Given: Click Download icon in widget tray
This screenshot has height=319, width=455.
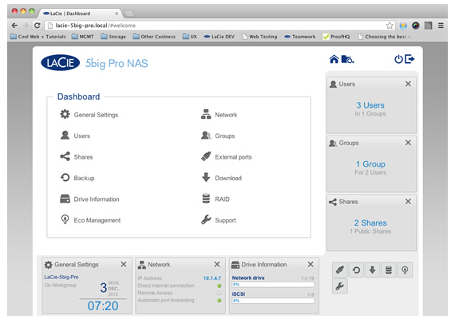Looking at the screenshot, I should coord(372,270).
